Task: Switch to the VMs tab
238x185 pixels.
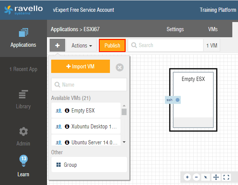Action: pyautogui.click(x=213, y=29)
